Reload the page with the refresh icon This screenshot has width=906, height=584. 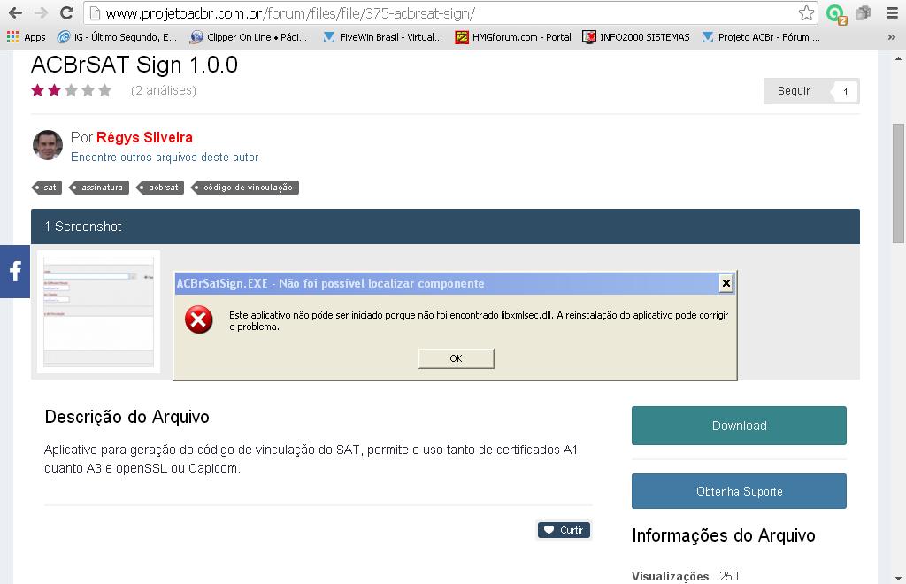67,12
